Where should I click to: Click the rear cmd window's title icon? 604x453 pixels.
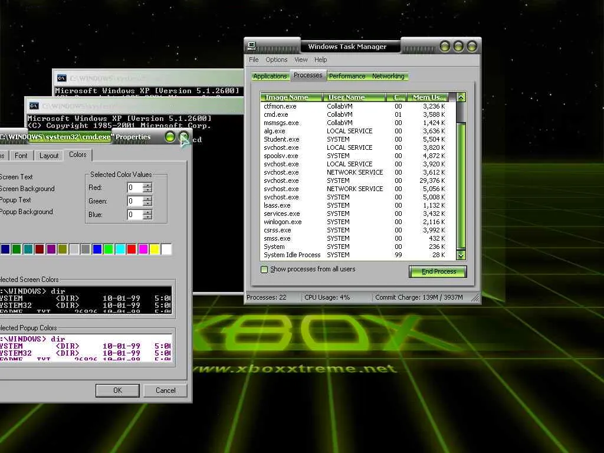coord(61,78)
